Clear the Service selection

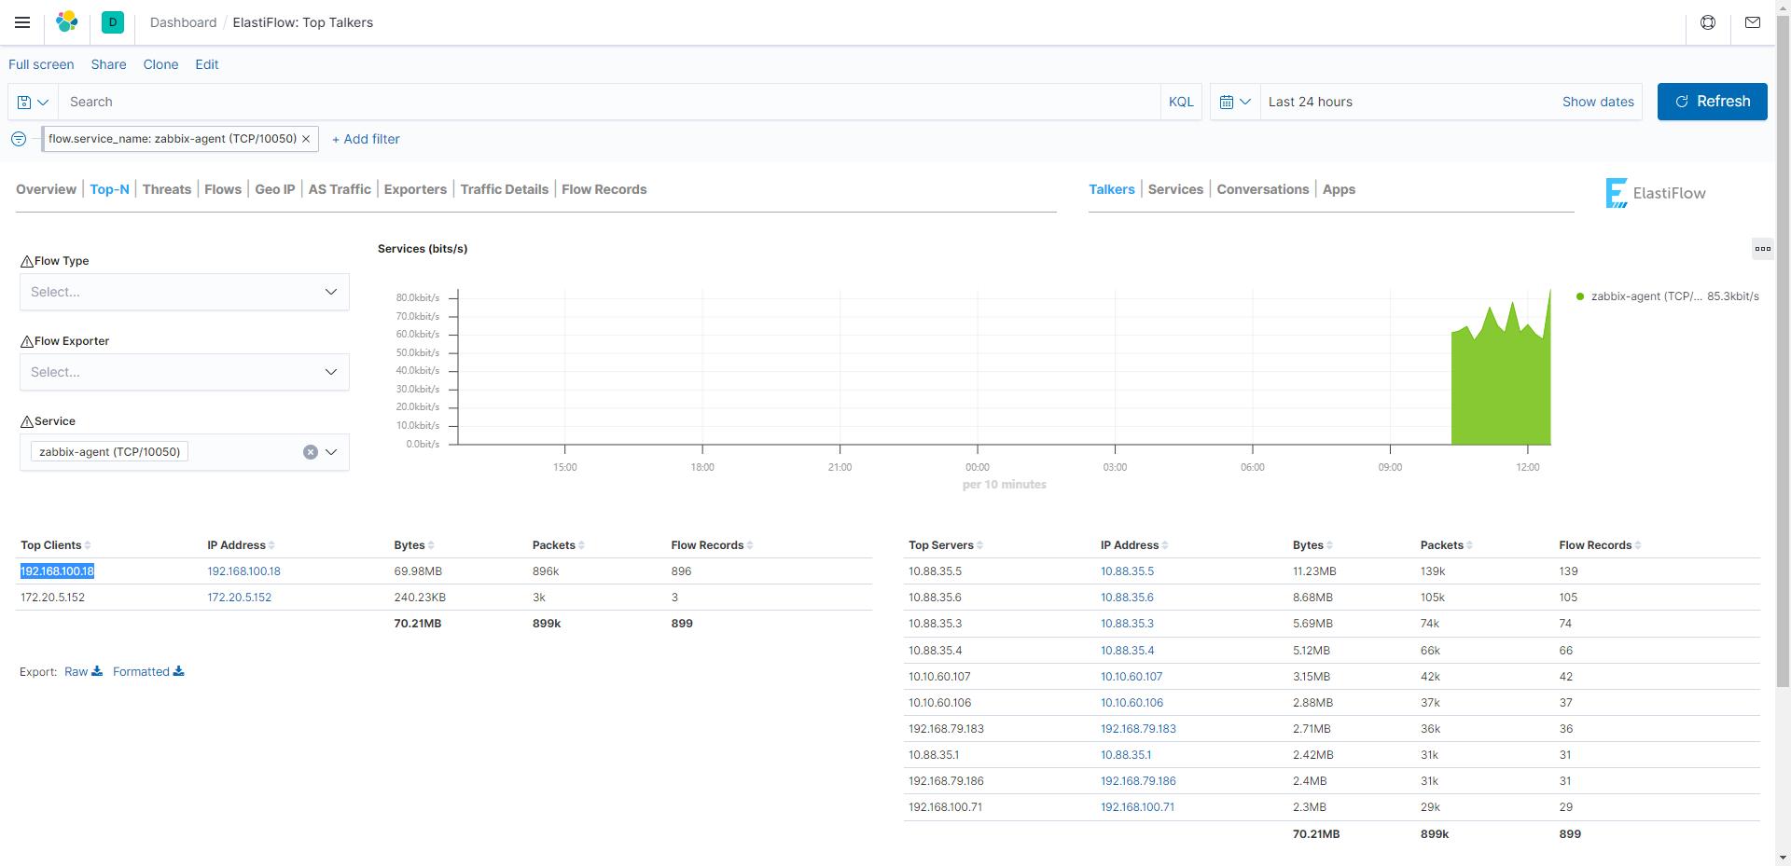tap(311, 452)
